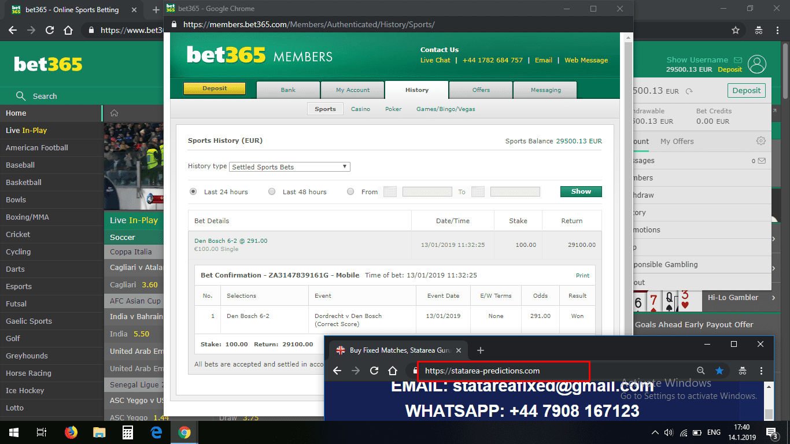The width and height of the screenshot is (790, 444).
Task: Click the Email contact link
Action: (543, 60)
